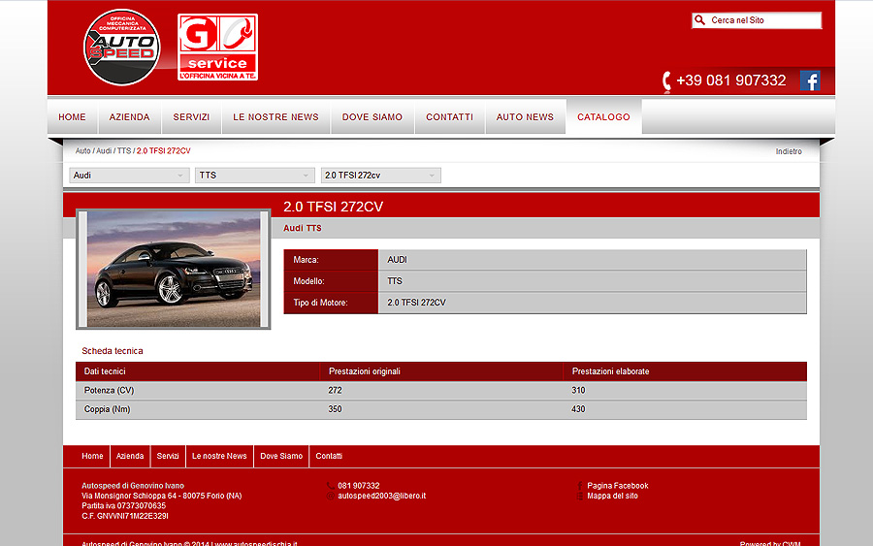Click the Modello value TTS
Viewport: 873px width, 546px height.
click(395, 281)
